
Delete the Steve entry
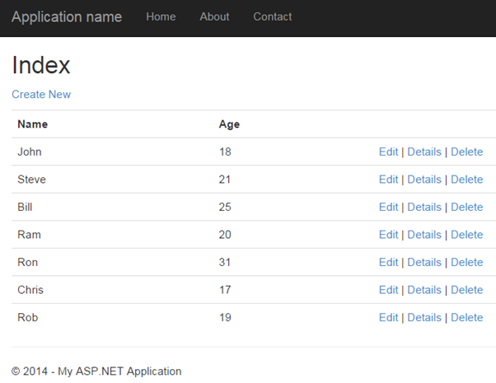pyautogui.click(x=466, y=180)
